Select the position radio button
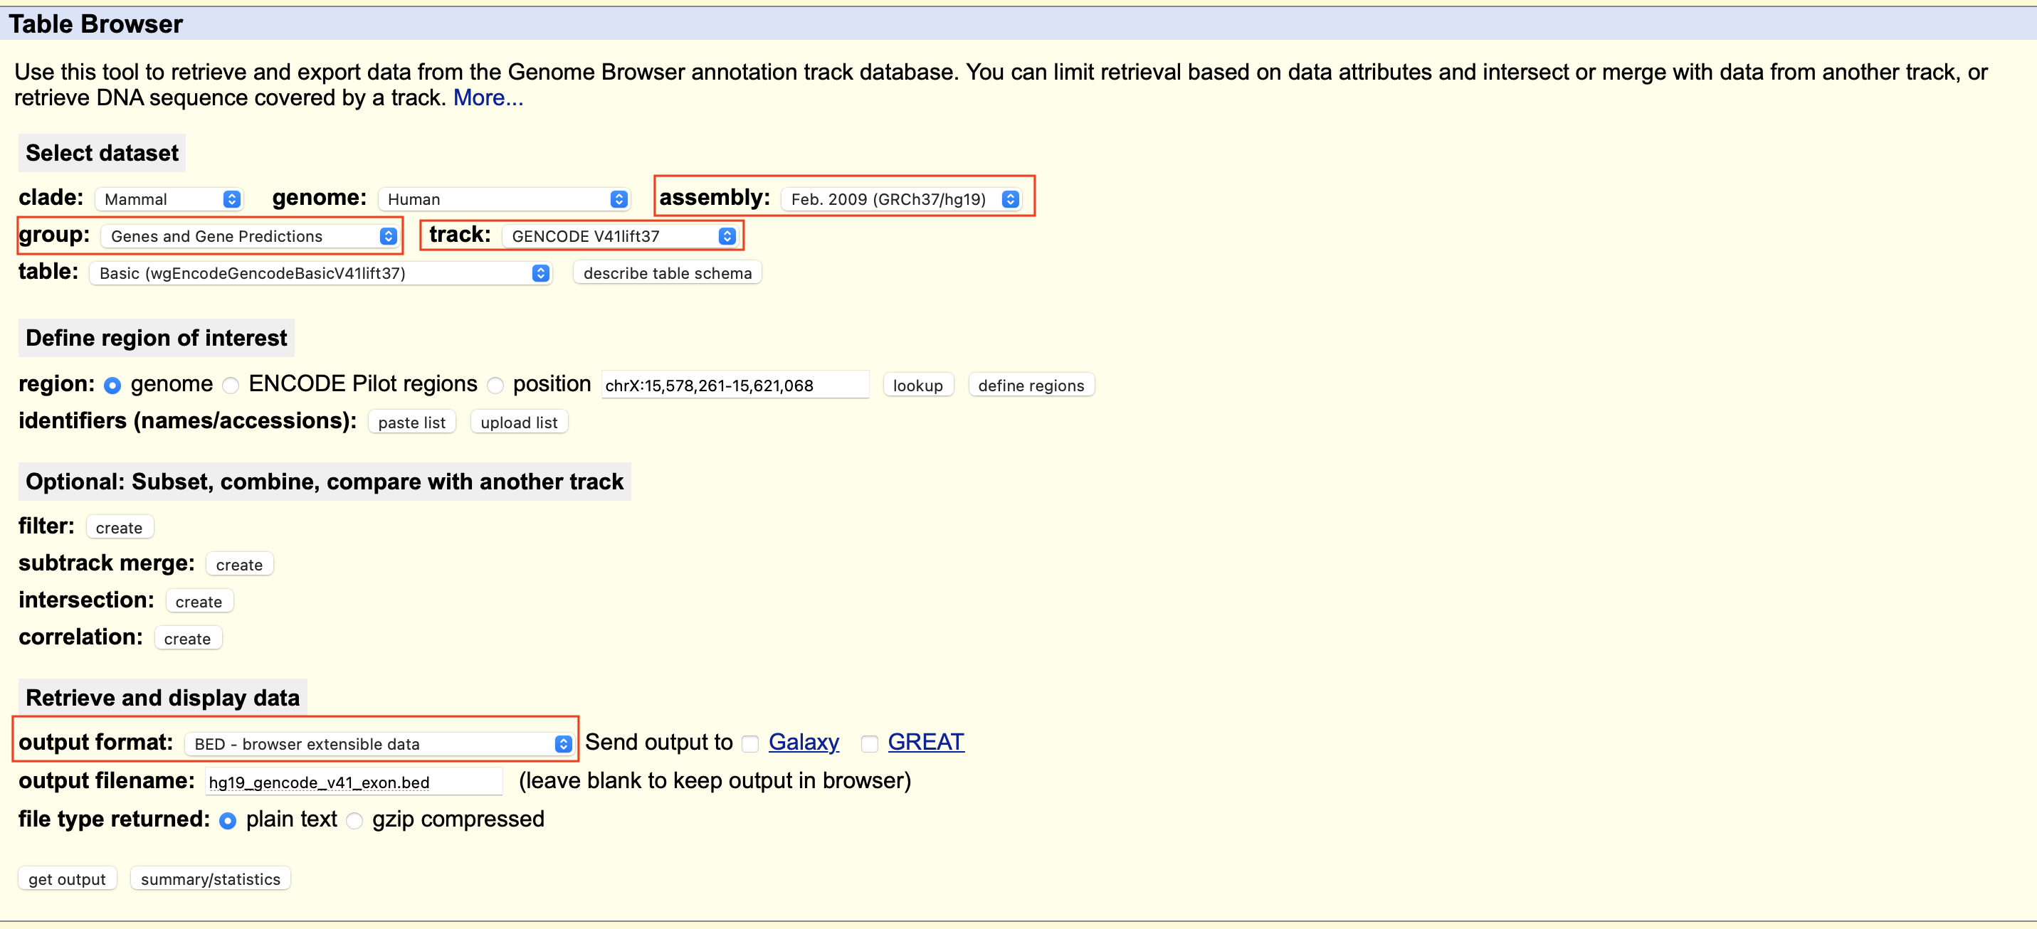2037x929 pixels. coord(496,385)
